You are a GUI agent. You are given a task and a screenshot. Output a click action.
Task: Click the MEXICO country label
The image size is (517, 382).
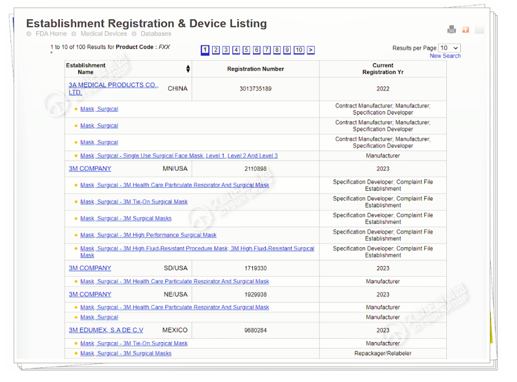click(175, 330)
